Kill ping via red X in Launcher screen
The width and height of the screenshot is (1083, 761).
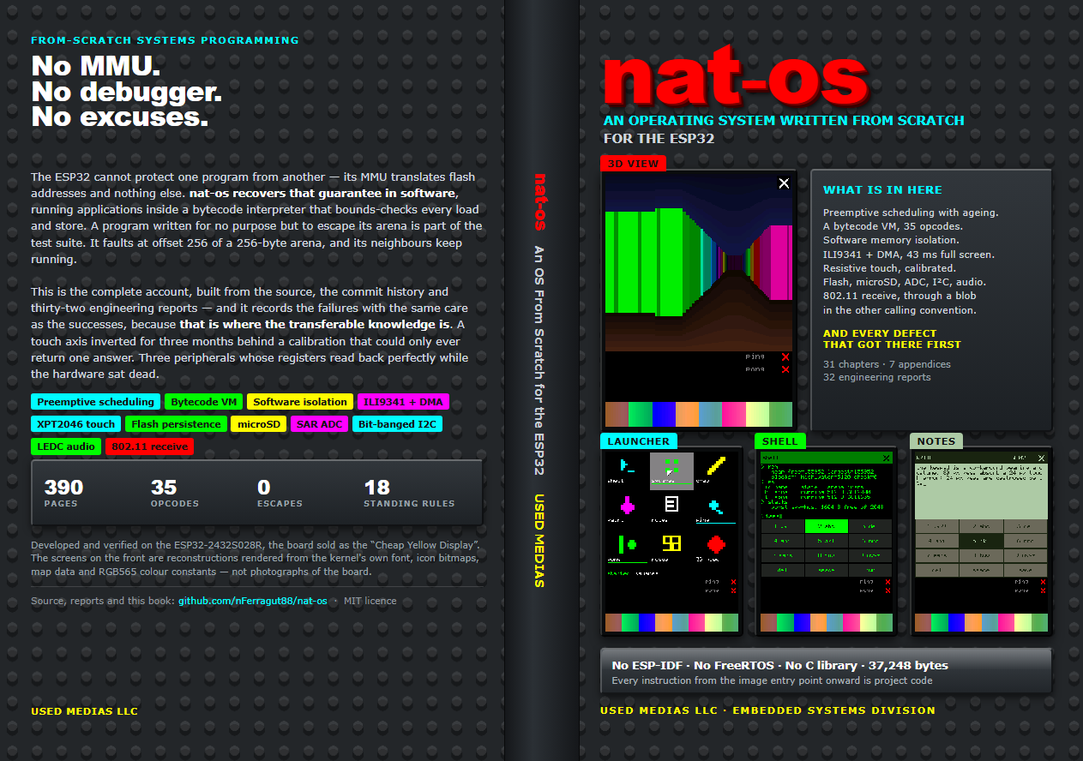coord(733,582)
